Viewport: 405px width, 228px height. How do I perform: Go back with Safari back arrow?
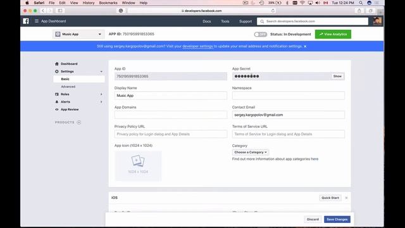(43, 11)
